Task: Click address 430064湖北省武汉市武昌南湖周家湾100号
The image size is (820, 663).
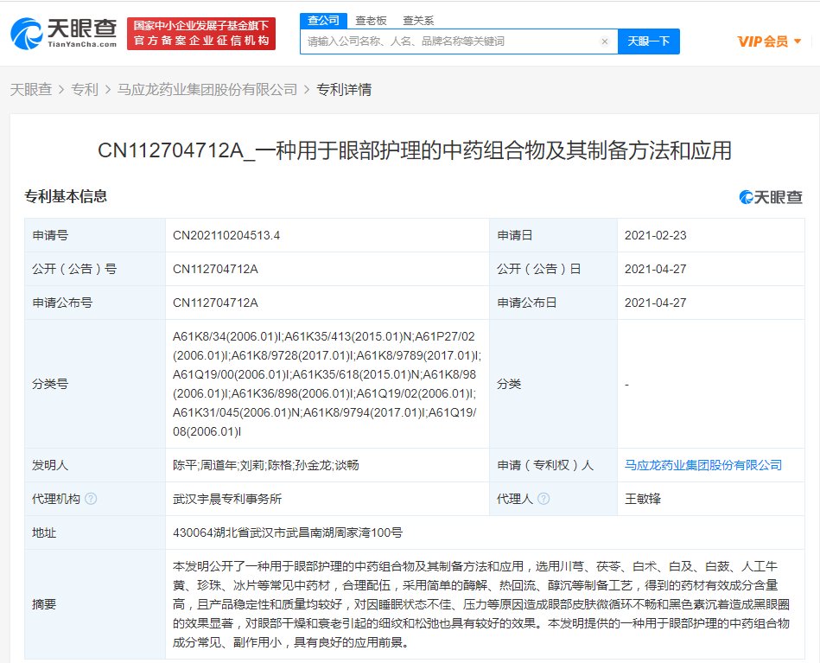Action: pyautogui.click(x=288, y=532)
